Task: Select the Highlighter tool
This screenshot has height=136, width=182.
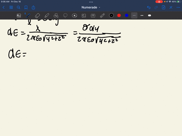Action: pyautogui.click(x=47, y=15)
